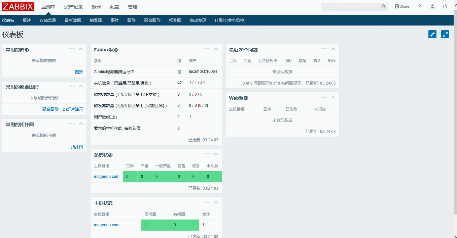Click the page vertical scrollbar
Image resolution: width=457 pixels, height=238 pixels.
coord(455,112)
